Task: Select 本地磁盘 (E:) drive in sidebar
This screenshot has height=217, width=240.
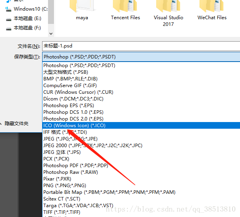Action: coord(23,18)
